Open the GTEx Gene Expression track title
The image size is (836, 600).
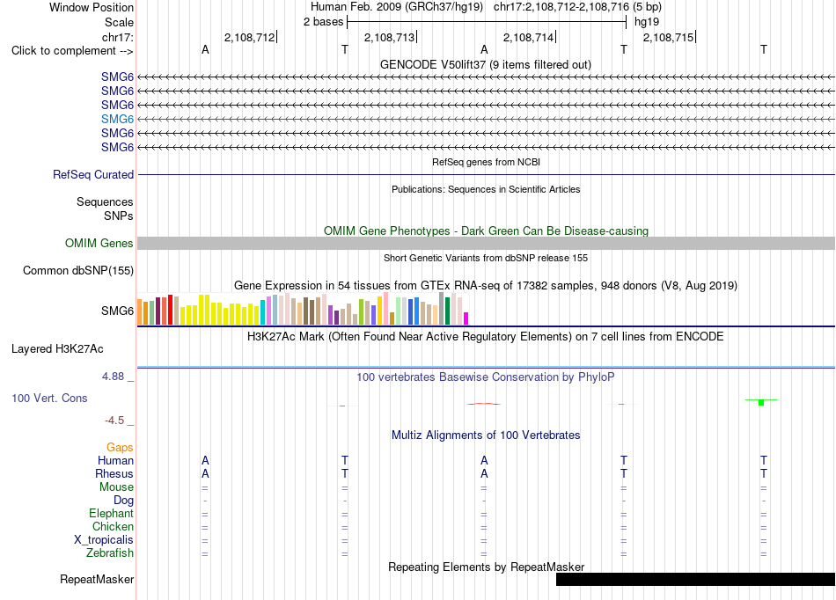click(x=486, y=286)
